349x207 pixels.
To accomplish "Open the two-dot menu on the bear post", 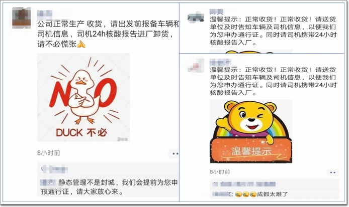I will pyautogui.click(x=333, y=172).
